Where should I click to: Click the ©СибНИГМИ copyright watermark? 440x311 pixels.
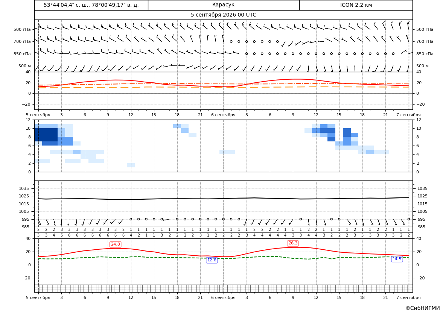click(423, 308)
